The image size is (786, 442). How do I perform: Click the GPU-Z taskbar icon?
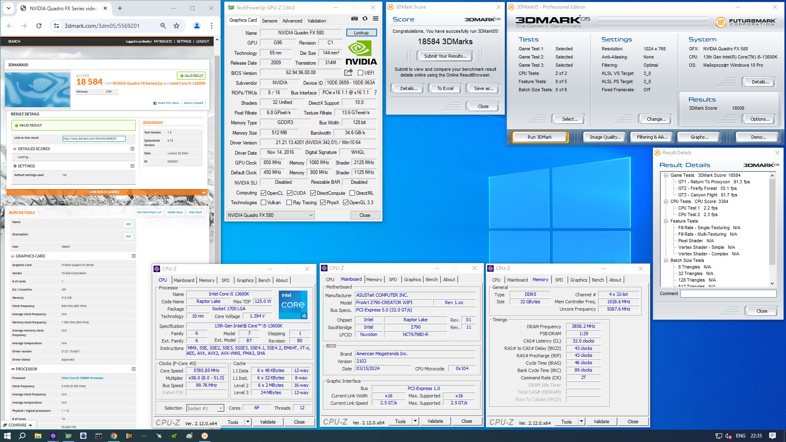68,436
